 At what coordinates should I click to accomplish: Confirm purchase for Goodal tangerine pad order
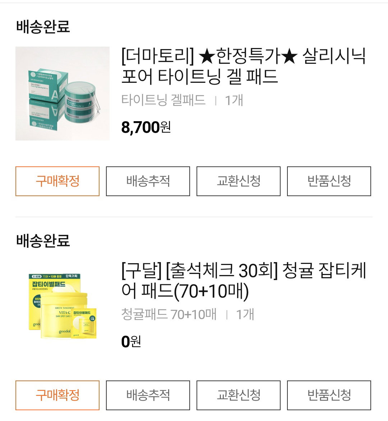tap(57, 395)
